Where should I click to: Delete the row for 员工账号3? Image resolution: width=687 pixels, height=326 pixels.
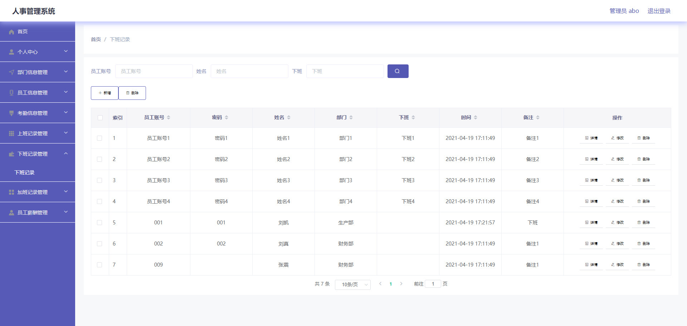tap(643, 180)
